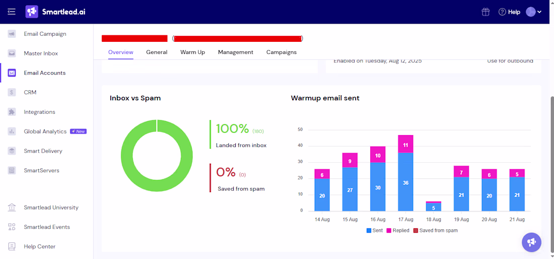Toggle Saved from spam legend entry
The width and height of the screenshot is (554, 259).
point(435,230)
